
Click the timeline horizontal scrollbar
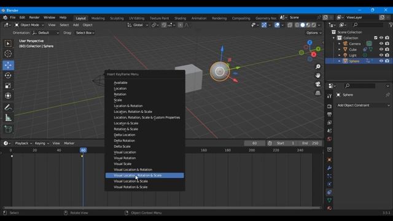[x=162, y=207]
